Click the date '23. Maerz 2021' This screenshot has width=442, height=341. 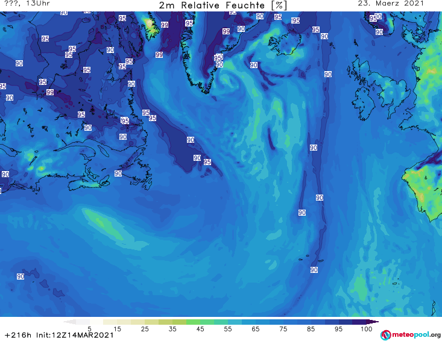(391, 4)
